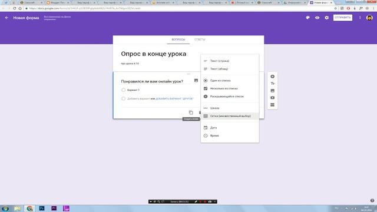Go back with the form's back arrow
This screenshot has height=212, width=377.
click(x=6, y=18)
